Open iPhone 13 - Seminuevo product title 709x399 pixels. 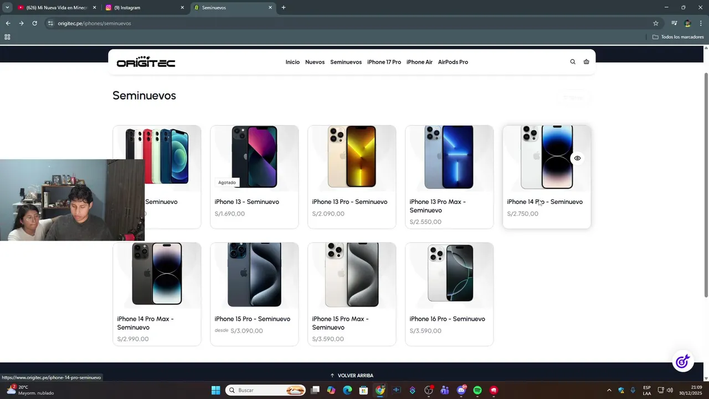tap(246, 202)
